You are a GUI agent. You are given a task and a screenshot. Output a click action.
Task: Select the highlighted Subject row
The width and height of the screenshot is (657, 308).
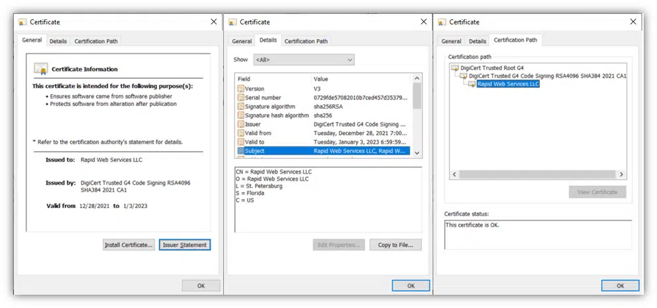point(324,150)
